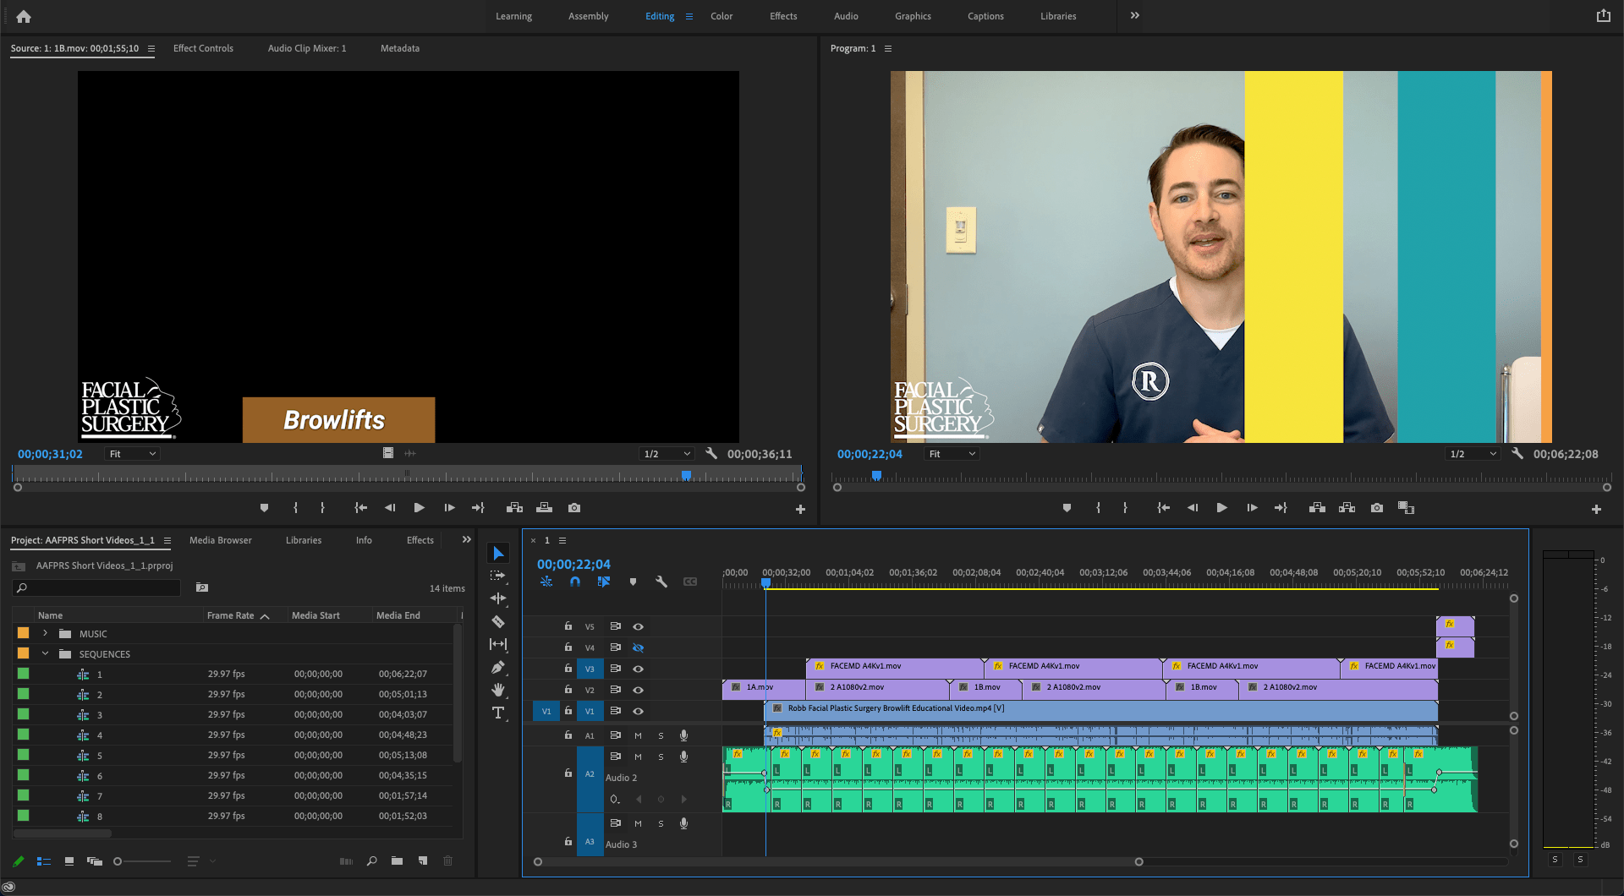The width and height of the screenshot is (1624, 896).
Task: Play the sequence in Program monitor
Action: [1221, 508]
